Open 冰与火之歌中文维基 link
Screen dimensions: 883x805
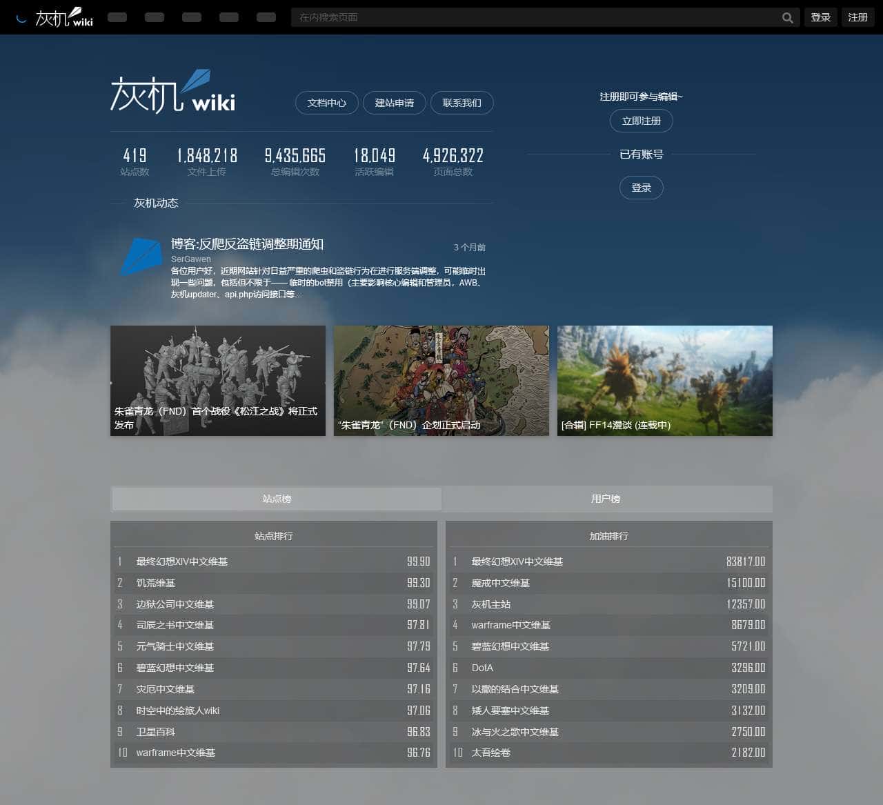[x=515, y=732]
